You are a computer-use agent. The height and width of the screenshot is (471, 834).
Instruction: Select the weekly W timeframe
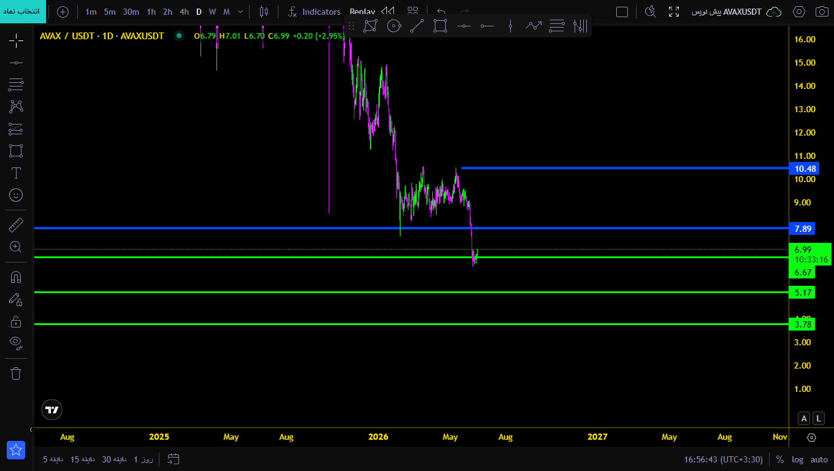(x=212, y=12)
